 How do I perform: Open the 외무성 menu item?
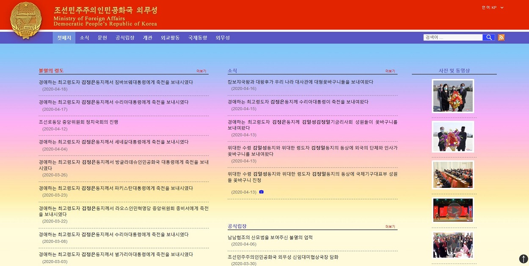coord(223,38)
